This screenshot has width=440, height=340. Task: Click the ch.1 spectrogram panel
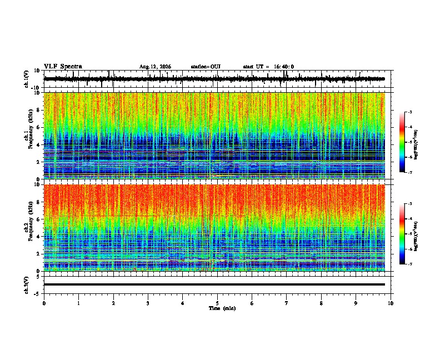(214, 136)
